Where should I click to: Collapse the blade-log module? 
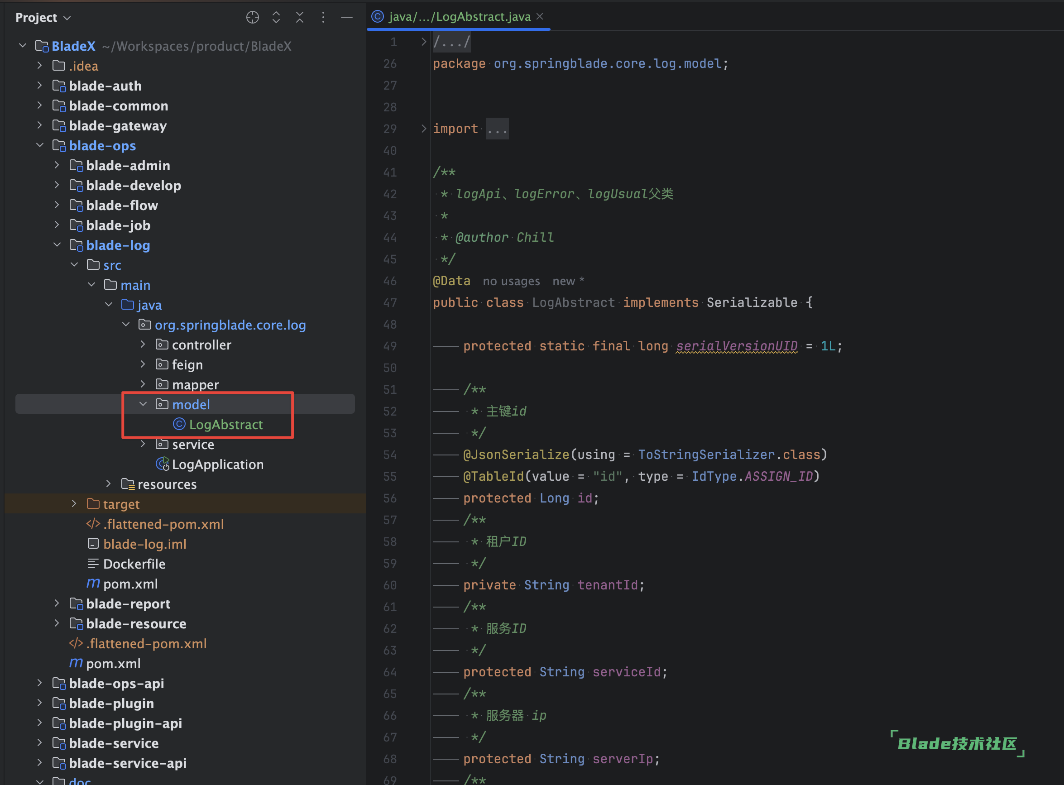[57, 245]
